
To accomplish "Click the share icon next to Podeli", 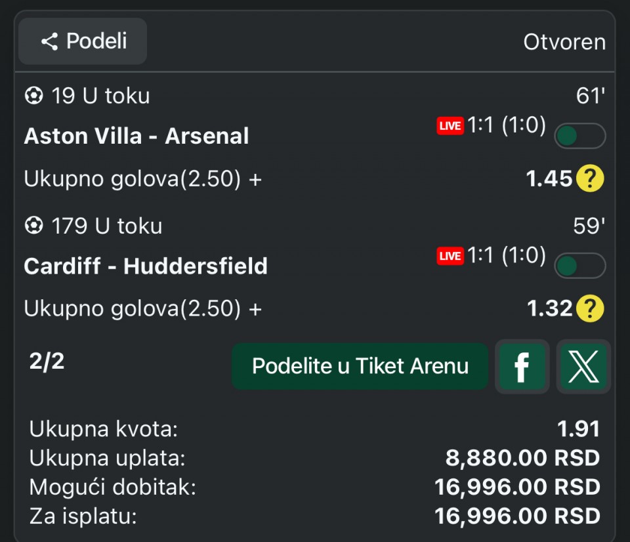I will (x=49, y=42).
